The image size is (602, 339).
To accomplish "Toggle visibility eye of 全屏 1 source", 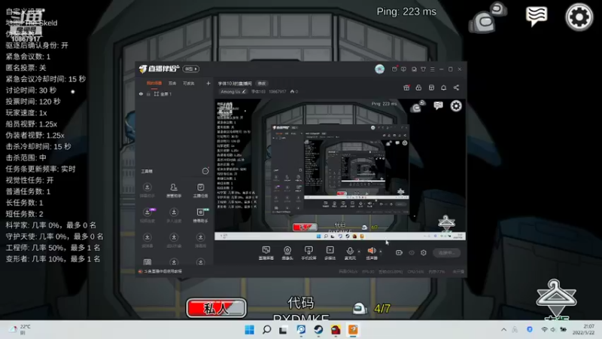I will coord(141,93).
